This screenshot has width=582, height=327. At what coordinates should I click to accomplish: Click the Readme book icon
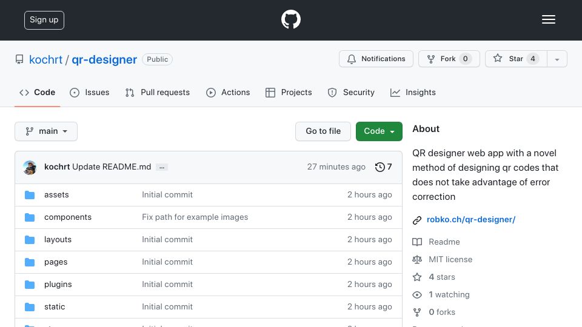point(417,242)
